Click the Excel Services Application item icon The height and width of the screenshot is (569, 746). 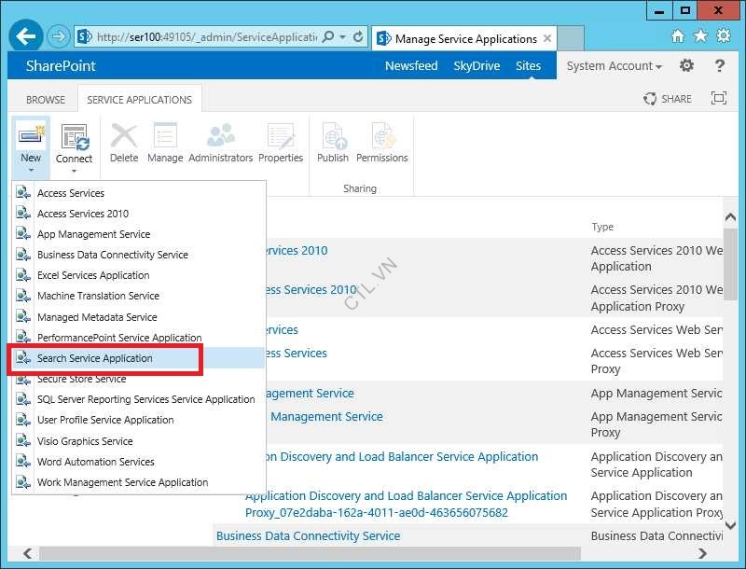click(x=22, y=274)
